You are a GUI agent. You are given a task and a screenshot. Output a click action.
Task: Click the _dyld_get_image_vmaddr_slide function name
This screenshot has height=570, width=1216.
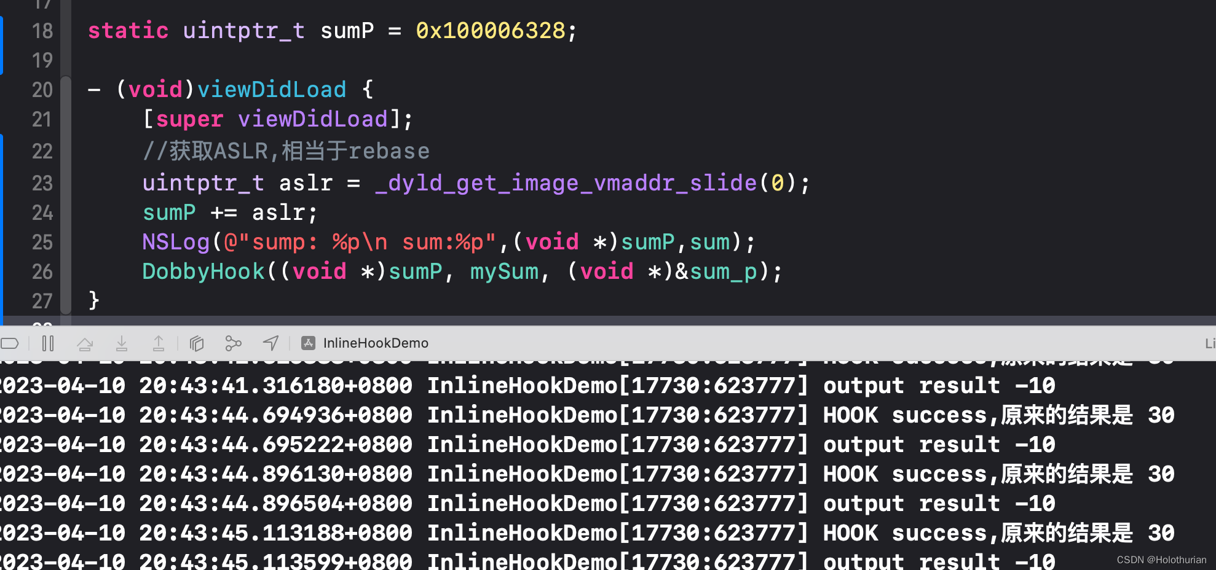pyautogui.click(x=564, y=182)
